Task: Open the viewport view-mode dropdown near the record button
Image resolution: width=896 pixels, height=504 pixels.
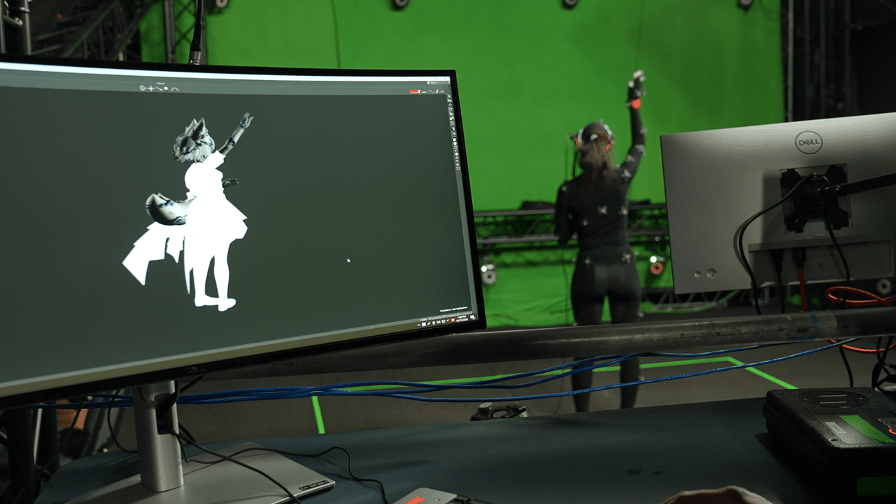Action: 427,92
